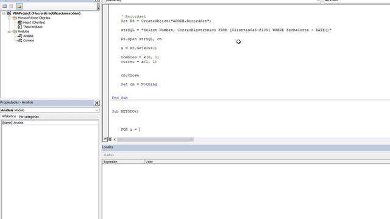Image resolution: width=390 pixels, height=219 pixels.
Task: Click the Expresión column header
Action: tap(123, 162)
